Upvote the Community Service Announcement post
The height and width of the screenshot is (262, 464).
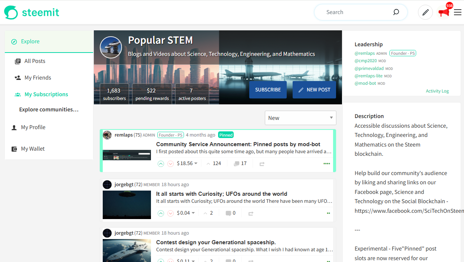[x=161, y=164]
